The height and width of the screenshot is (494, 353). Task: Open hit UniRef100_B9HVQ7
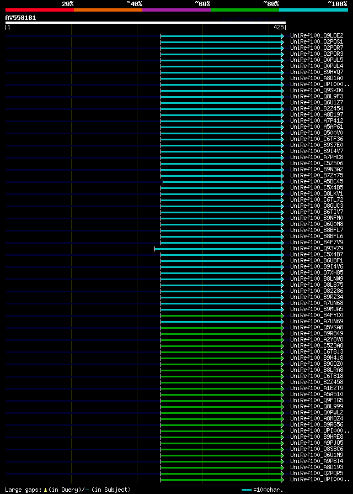317,72
